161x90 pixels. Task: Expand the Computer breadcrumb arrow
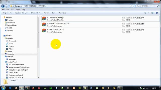(23, 6)
